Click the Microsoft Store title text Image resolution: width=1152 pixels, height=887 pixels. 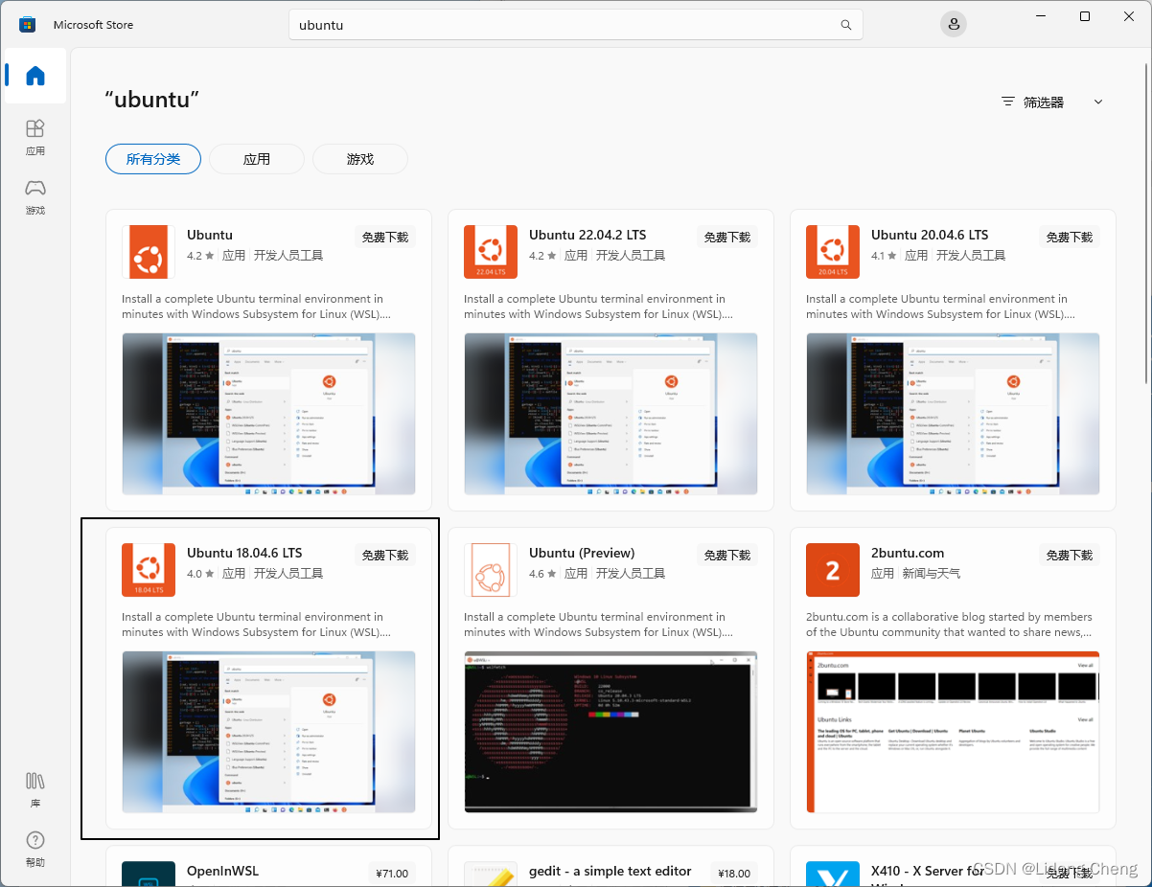pos(93,25)
